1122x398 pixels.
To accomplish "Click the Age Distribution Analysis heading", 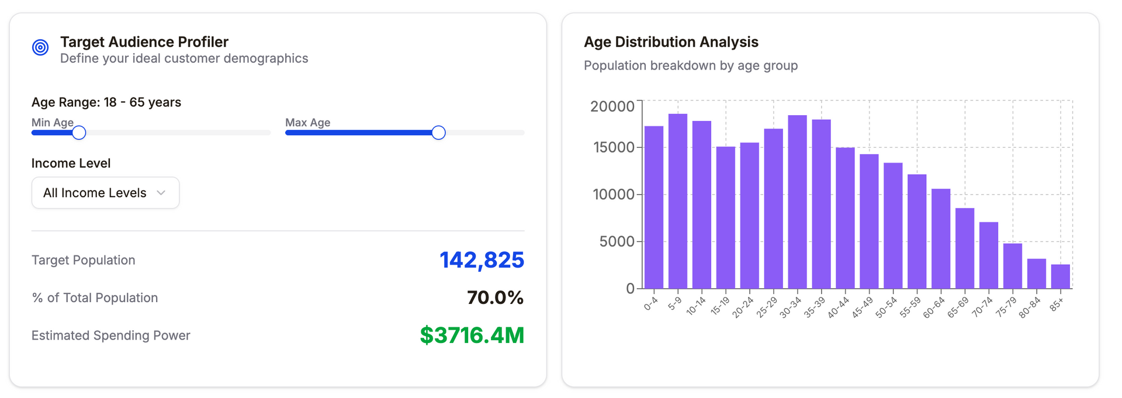I will pyautogui.click(x=671, y=42).
